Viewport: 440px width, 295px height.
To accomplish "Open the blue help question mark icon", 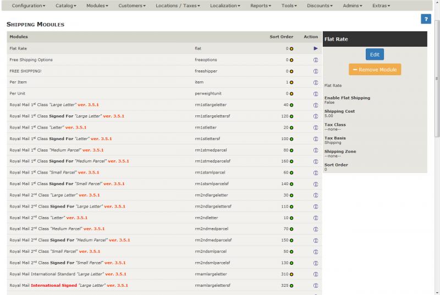I will pos(426,19).
